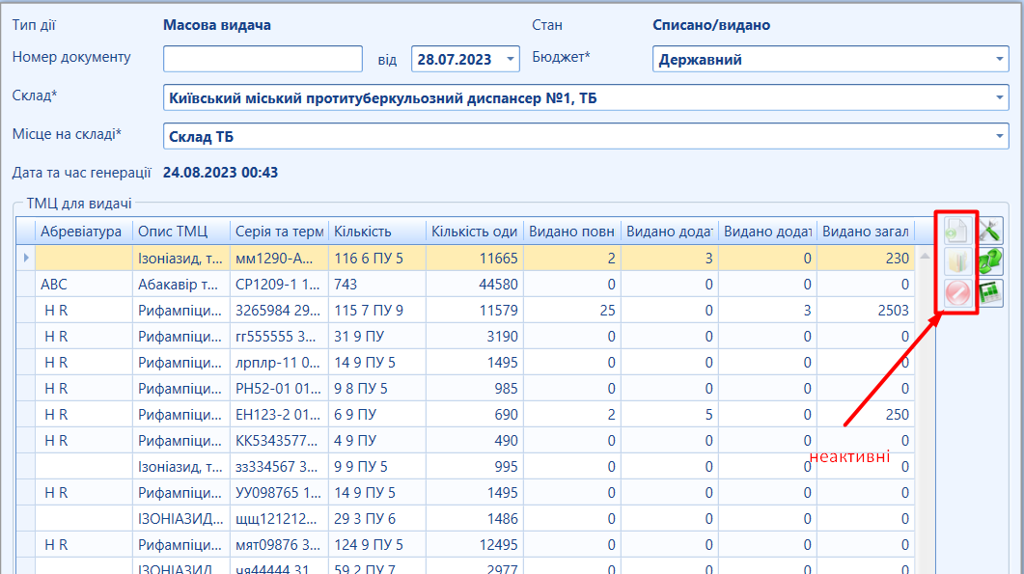Click the issued total value 2503

tap(894, 311)
